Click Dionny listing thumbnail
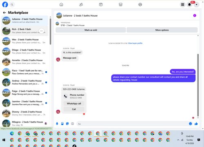204x147 pixels. pyautogui.click(x=6, y=113)
